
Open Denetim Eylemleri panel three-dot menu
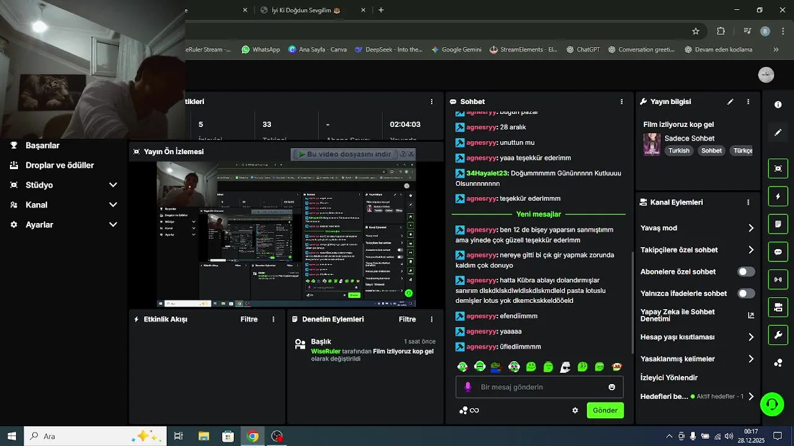tap(432, 320)
